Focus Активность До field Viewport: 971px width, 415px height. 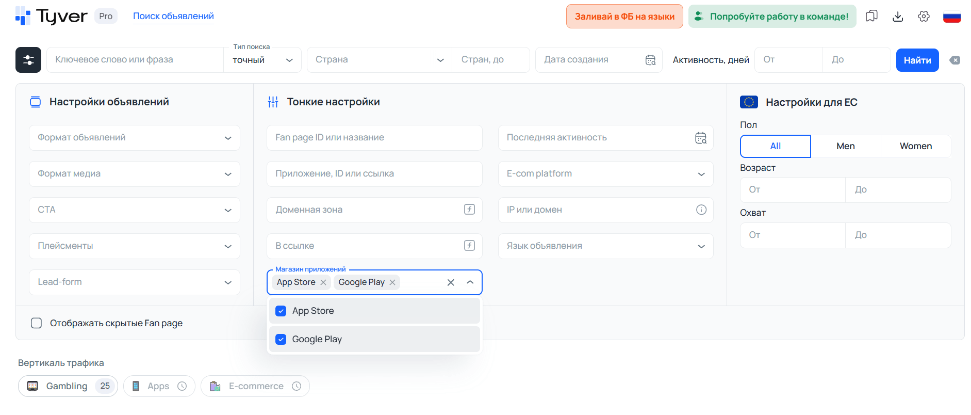(x=857, y=60)
